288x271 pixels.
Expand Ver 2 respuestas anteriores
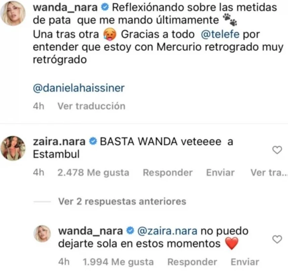pyautogui.click(x=122, y=202)
